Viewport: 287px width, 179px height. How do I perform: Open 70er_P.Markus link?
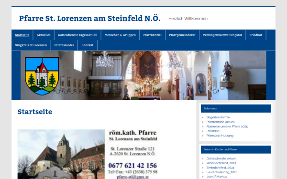pos(217,177)
